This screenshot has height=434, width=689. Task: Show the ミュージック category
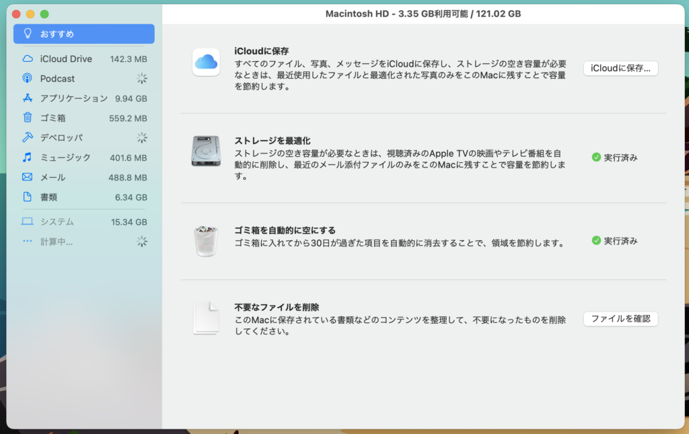click(x=84, y=157)
